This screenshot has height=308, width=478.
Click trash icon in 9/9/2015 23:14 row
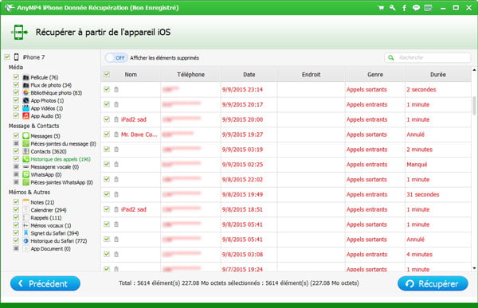[116, 90]
